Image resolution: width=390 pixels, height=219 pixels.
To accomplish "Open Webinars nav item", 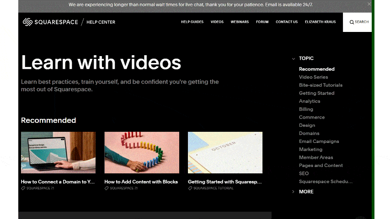I will (x=240, y=22).
